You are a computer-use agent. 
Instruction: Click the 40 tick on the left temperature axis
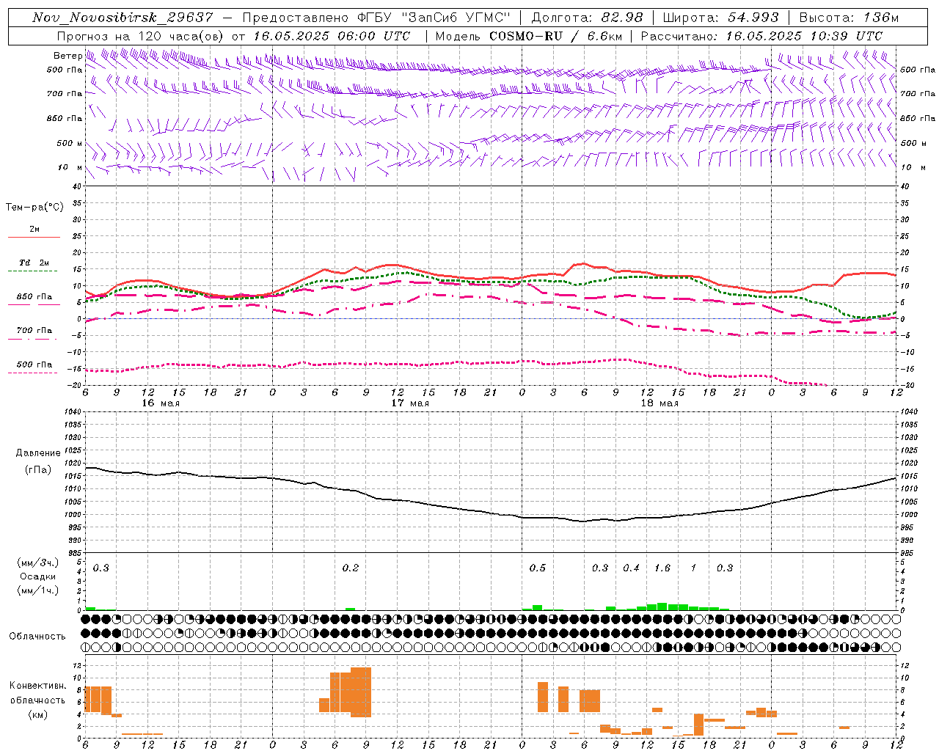pos(77,186)
